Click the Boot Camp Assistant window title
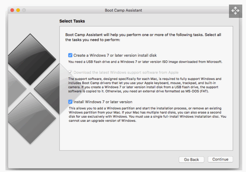This screenshot has height=172, width=246. click(x=123, y=10)
